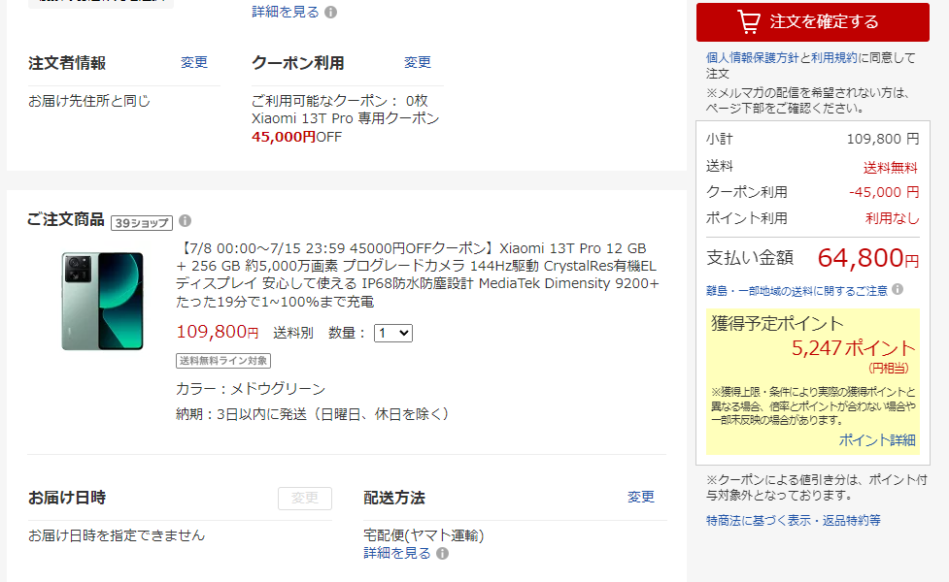Click 変更 next to 配送方法
This screenshot has height=582, width=949.
pos(640,497)
